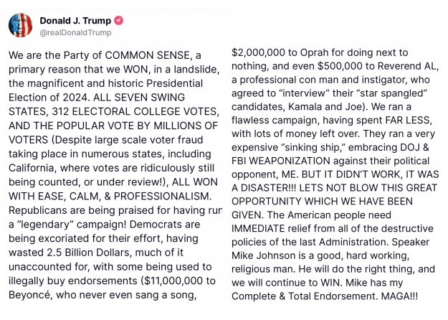Image resolution: width=448 pixels, height=320 pixels.
Task: Click the words COMMON SENSE in the post
Action: (x=148, y=55)
